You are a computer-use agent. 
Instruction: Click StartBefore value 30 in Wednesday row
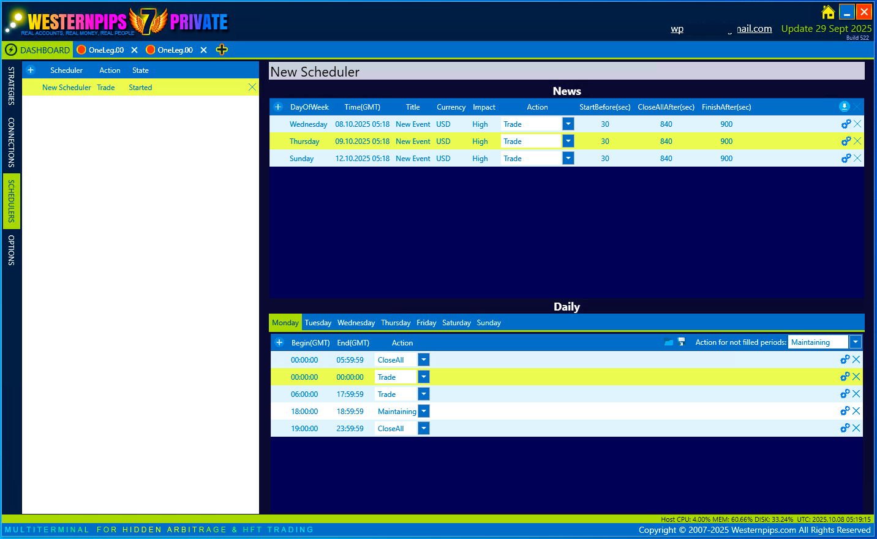pos(605,124)
